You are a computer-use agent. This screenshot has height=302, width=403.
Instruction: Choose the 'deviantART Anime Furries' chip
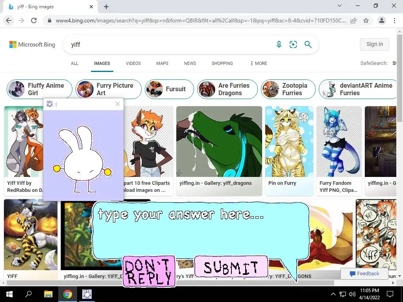[x=358, y=89]
